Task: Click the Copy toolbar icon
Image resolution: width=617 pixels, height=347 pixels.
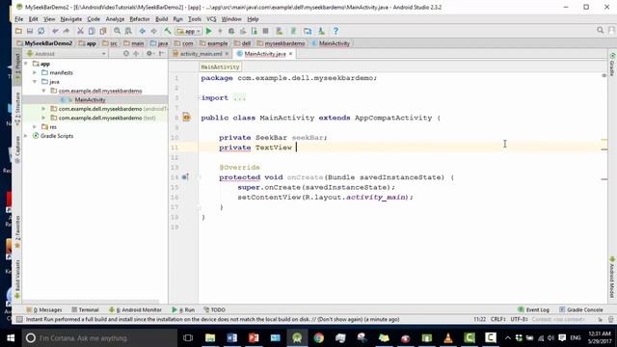Action: pyautogui.click(x=92, y=31)
